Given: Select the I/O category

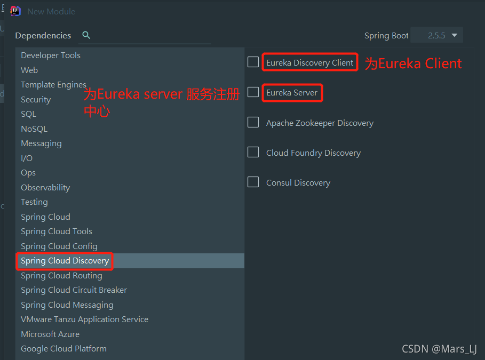Looking at the screenshot, I should 130,158.
